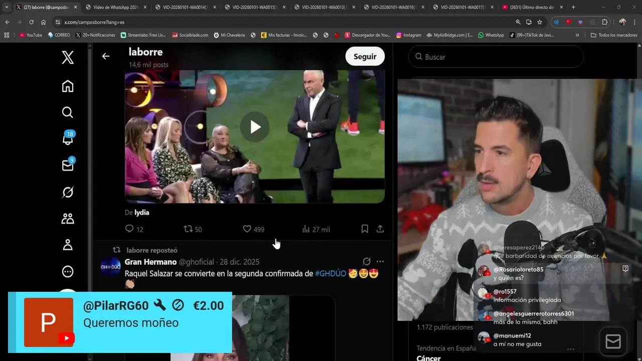Open the Mi Chavaleria bookmark
Screen dimensions: 642x361
[x=229, y=35]
